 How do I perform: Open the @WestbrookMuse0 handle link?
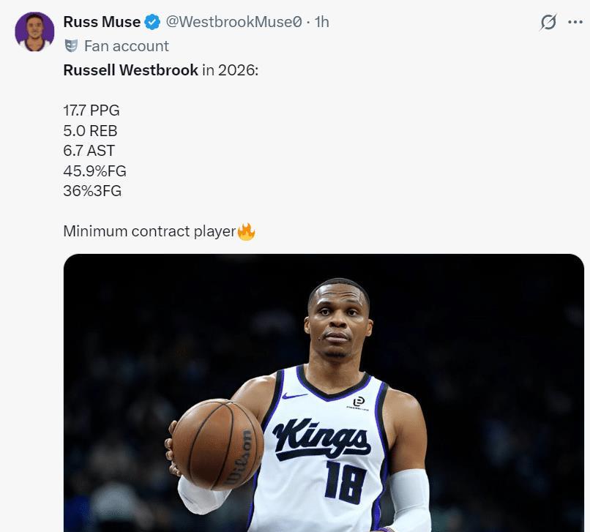234,23
